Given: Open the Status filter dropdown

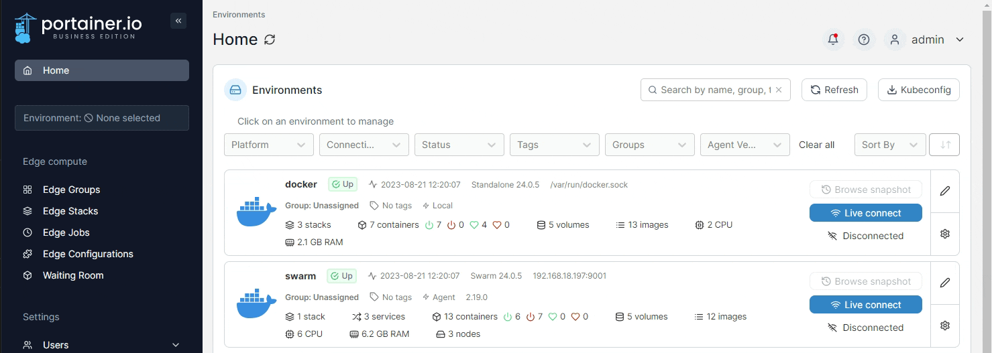Looking at the screenshot, I should pyautogui.click(x=459, y=145).
